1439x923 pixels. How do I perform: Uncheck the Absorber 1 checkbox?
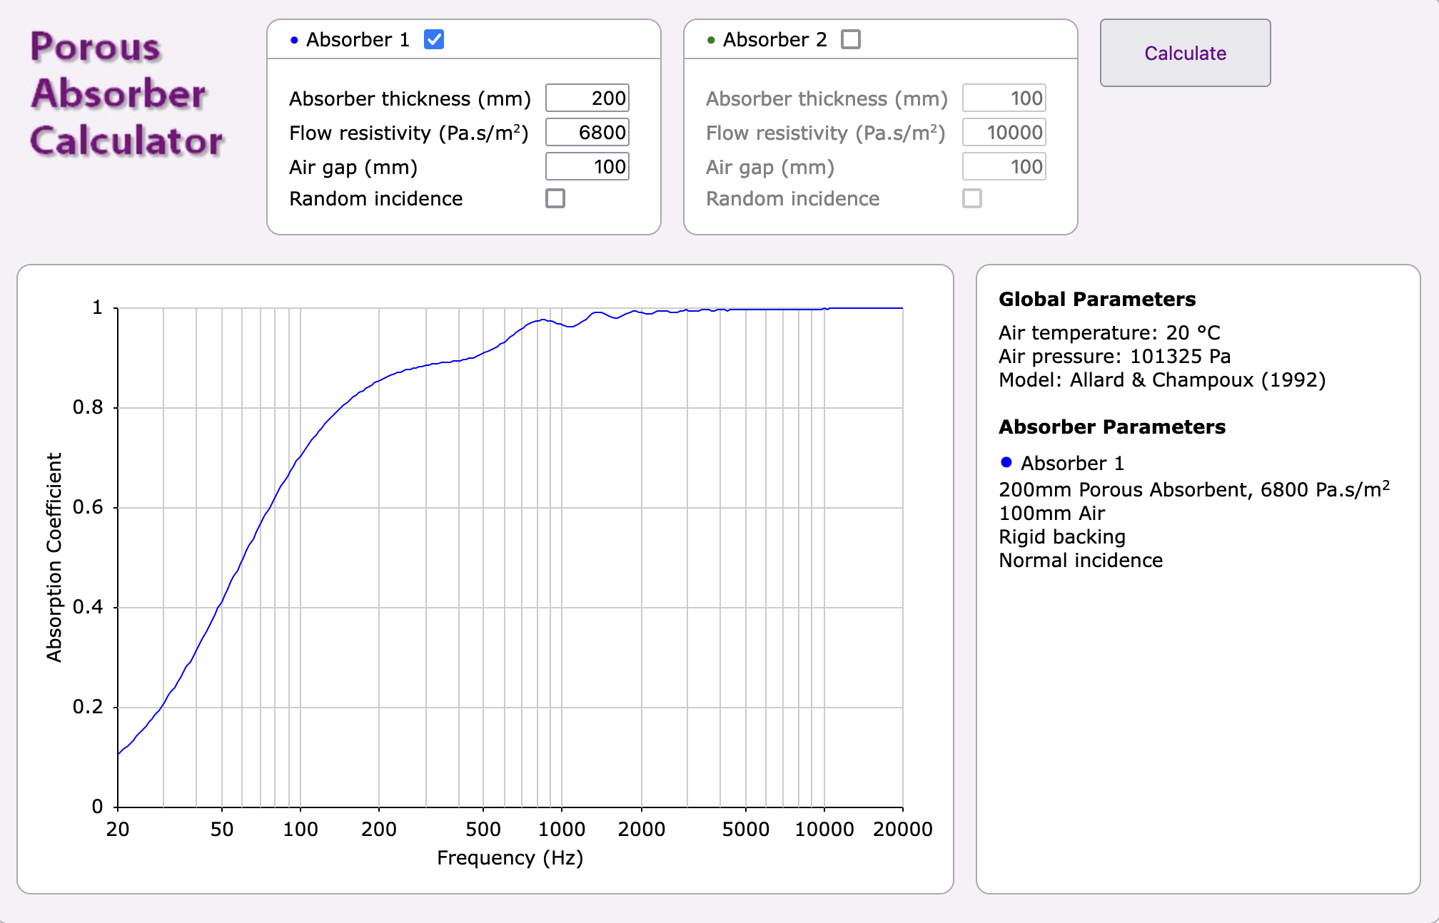tap(434, 39)
